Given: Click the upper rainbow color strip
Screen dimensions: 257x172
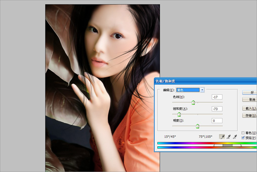Looking at the screenshot, I should click(207, 143).
